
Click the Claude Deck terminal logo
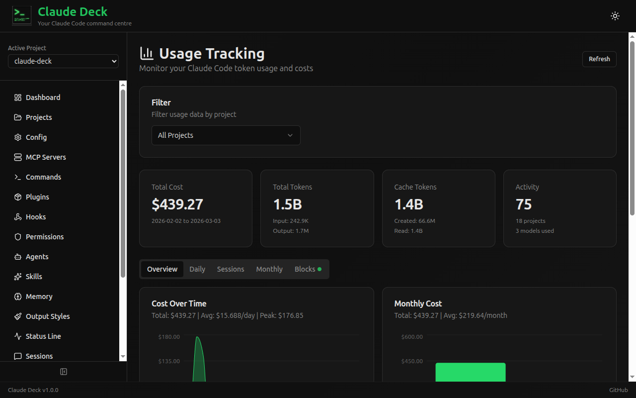pyautogui.click(x=21, y=15)
